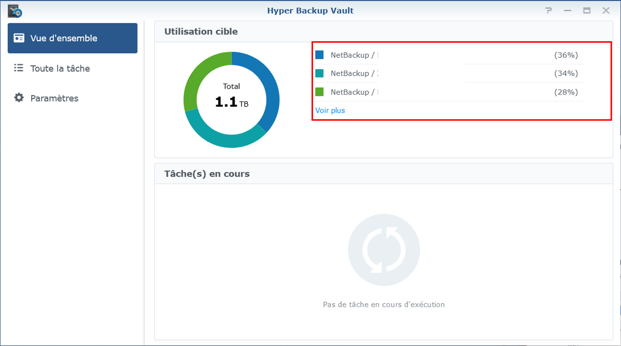Viewport: 621px width, 346px height.
Task: Open the Vue d'ensemble tab
Action: coord(73,38)
